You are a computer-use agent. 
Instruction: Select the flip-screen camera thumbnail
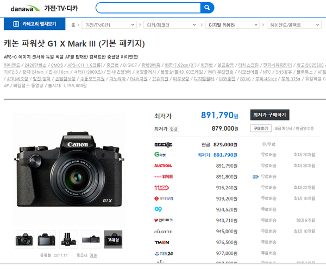91,239
